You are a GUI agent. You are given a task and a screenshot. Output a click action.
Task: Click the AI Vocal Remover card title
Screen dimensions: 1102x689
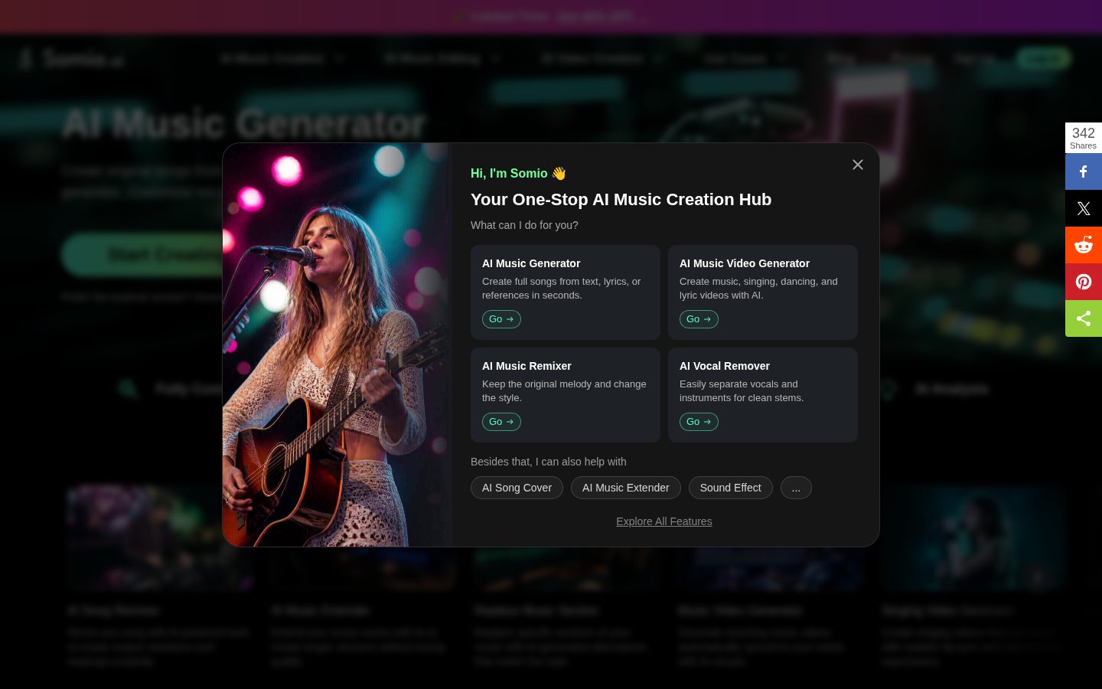click(x=725, y=366)
